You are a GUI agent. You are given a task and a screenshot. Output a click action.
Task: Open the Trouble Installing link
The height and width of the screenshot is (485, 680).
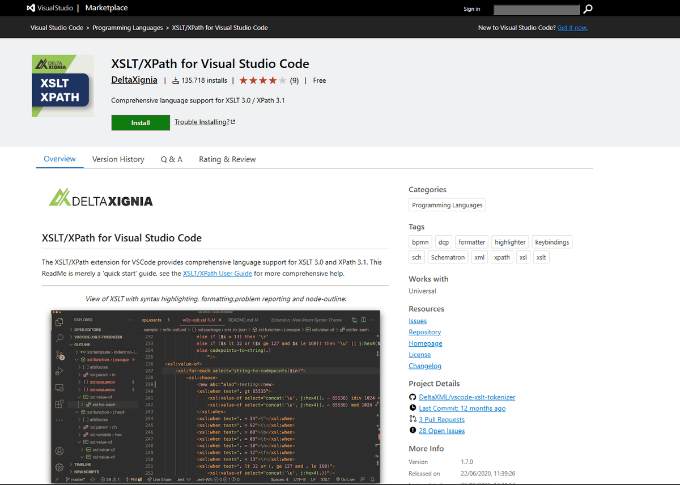(x=205, y=122)
